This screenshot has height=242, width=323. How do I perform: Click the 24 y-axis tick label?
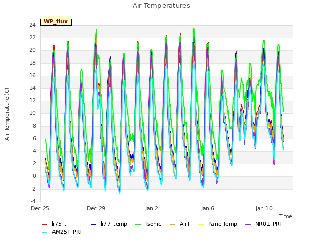click(32, 25)
